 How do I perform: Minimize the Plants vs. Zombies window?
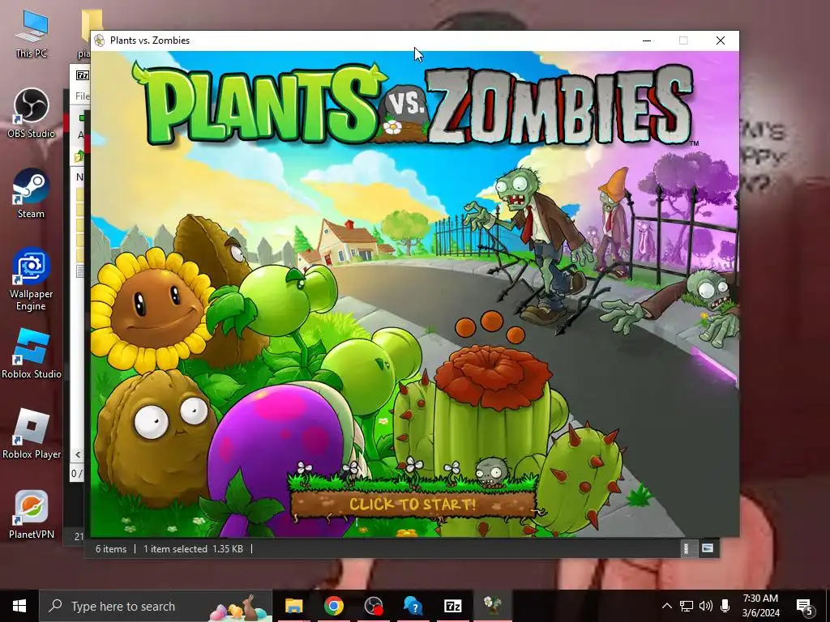647,40
